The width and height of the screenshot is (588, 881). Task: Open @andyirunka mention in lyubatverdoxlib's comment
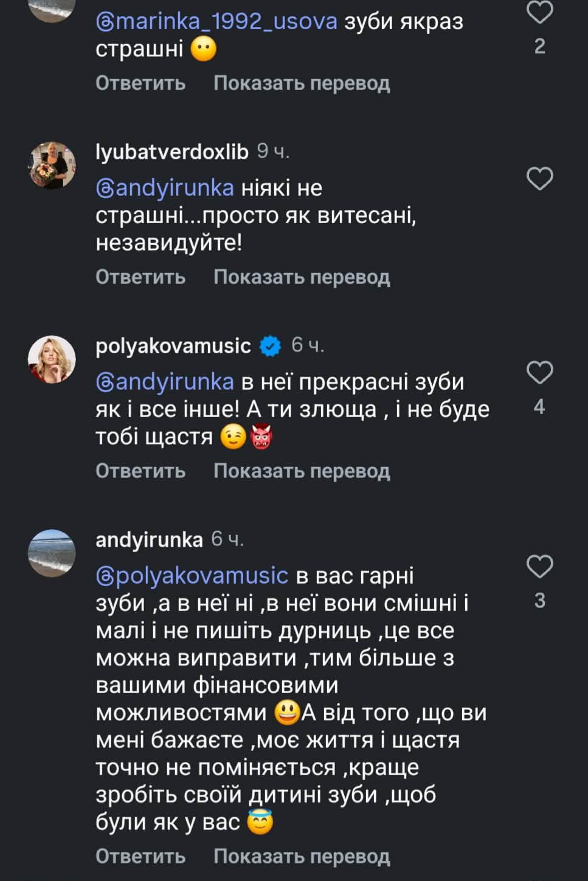coord(165,188)
